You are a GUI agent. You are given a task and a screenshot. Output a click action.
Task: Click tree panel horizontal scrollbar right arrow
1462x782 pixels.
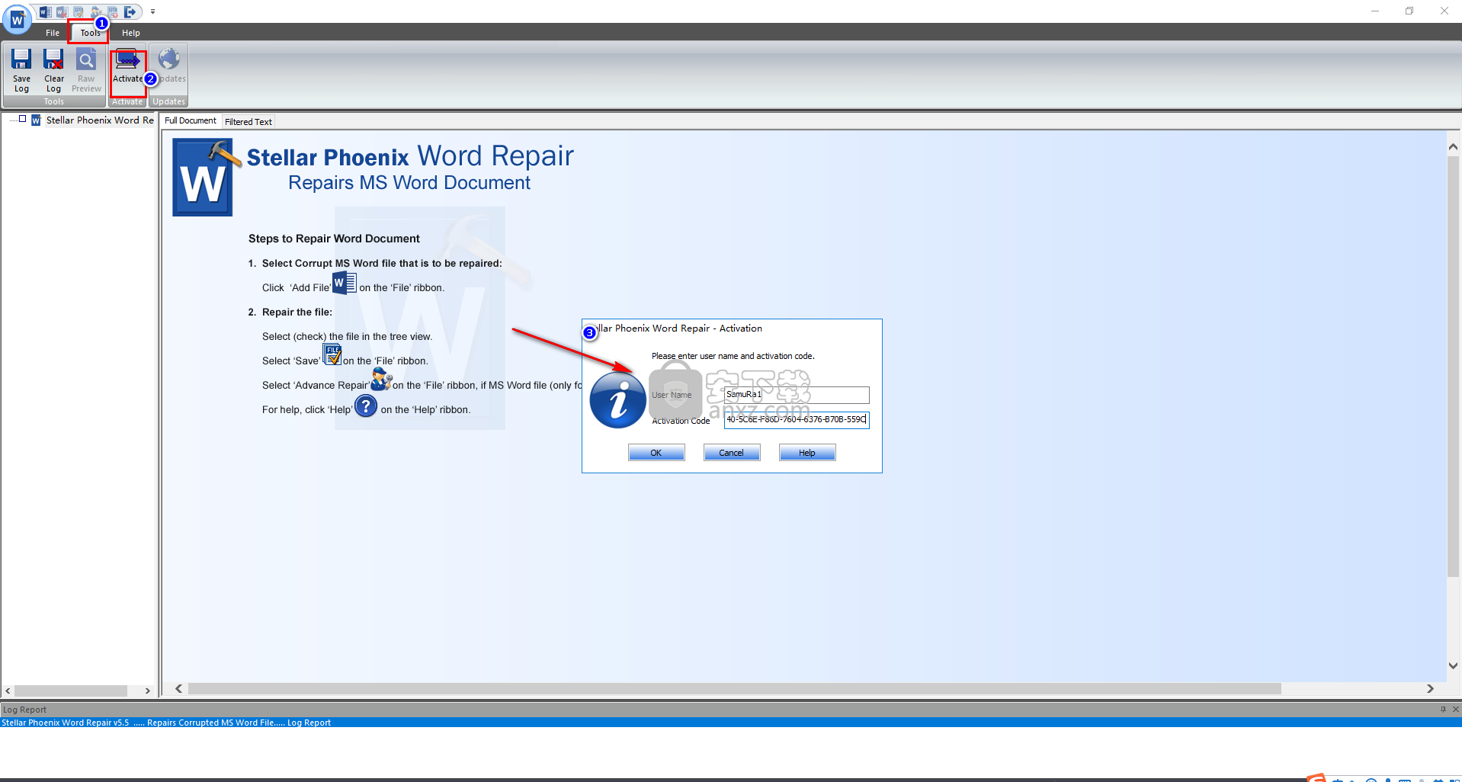(147, 691)
